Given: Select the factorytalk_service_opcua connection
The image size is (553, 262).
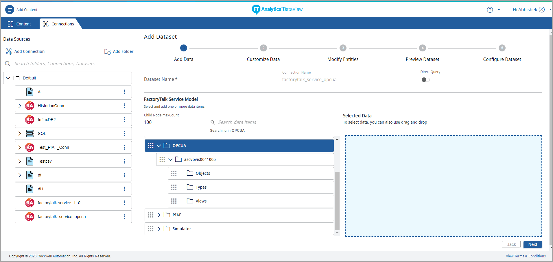Looking at the screenshot, I should 73,217.
